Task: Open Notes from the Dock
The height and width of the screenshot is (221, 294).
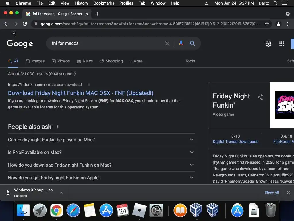Action: click(x=90, y=210)
